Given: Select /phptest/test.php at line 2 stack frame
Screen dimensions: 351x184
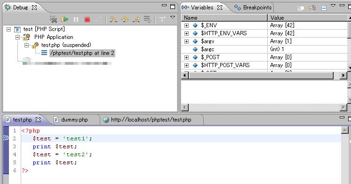Looking at the screenshot, I should (82, 53).
